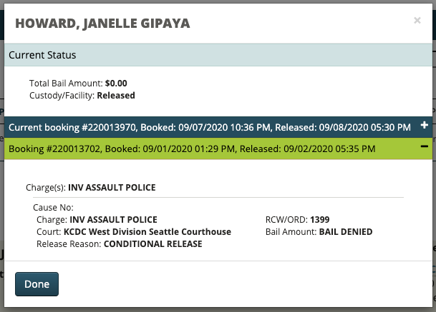436x312 pixels.
Task: Select the Custody/Facility Released status text
Action: (116, 95)
